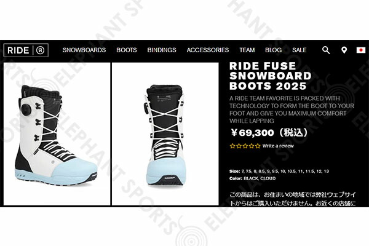Click the store locator pin icon
369x246 pixels.
tap(344, 50)
